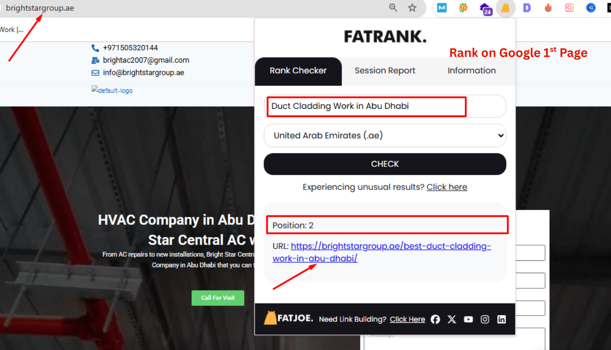Select the Rank Checker tab
The width and height of the screenshot is (611, 350).
tap(298, 71)
